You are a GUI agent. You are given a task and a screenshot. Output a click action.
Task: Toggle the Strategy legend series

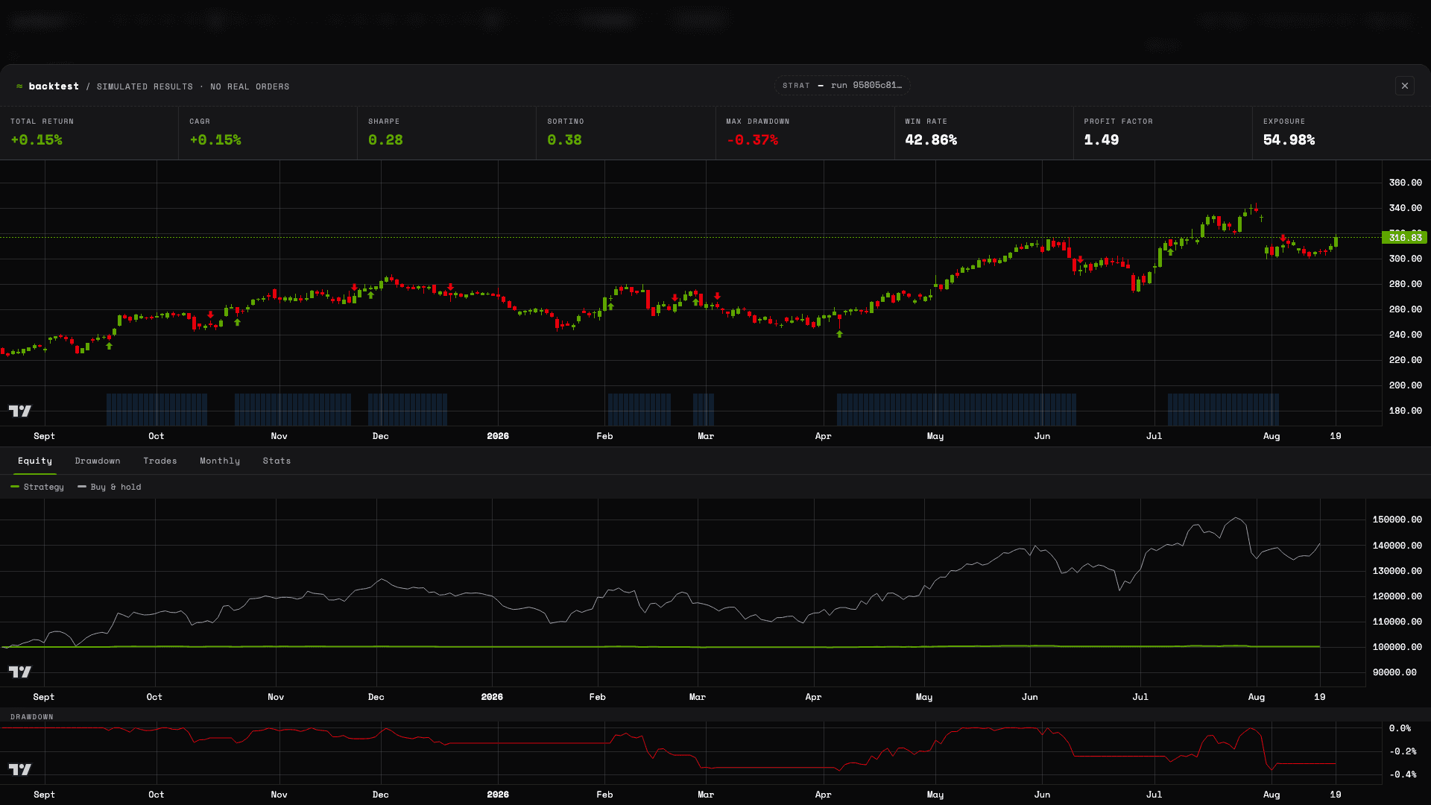[x=37, y=487]
